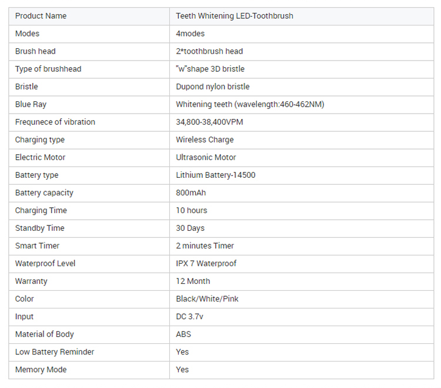Viewport: 441px width, 388px height.
Task: Select the Low Battery Reminder label
Action: pyautogui.click(x=55, y=352)
